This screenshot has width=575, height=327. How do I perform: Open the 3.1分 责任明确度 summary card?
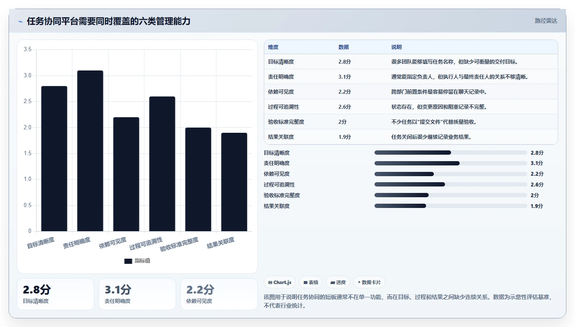click(x=137, y=294)
